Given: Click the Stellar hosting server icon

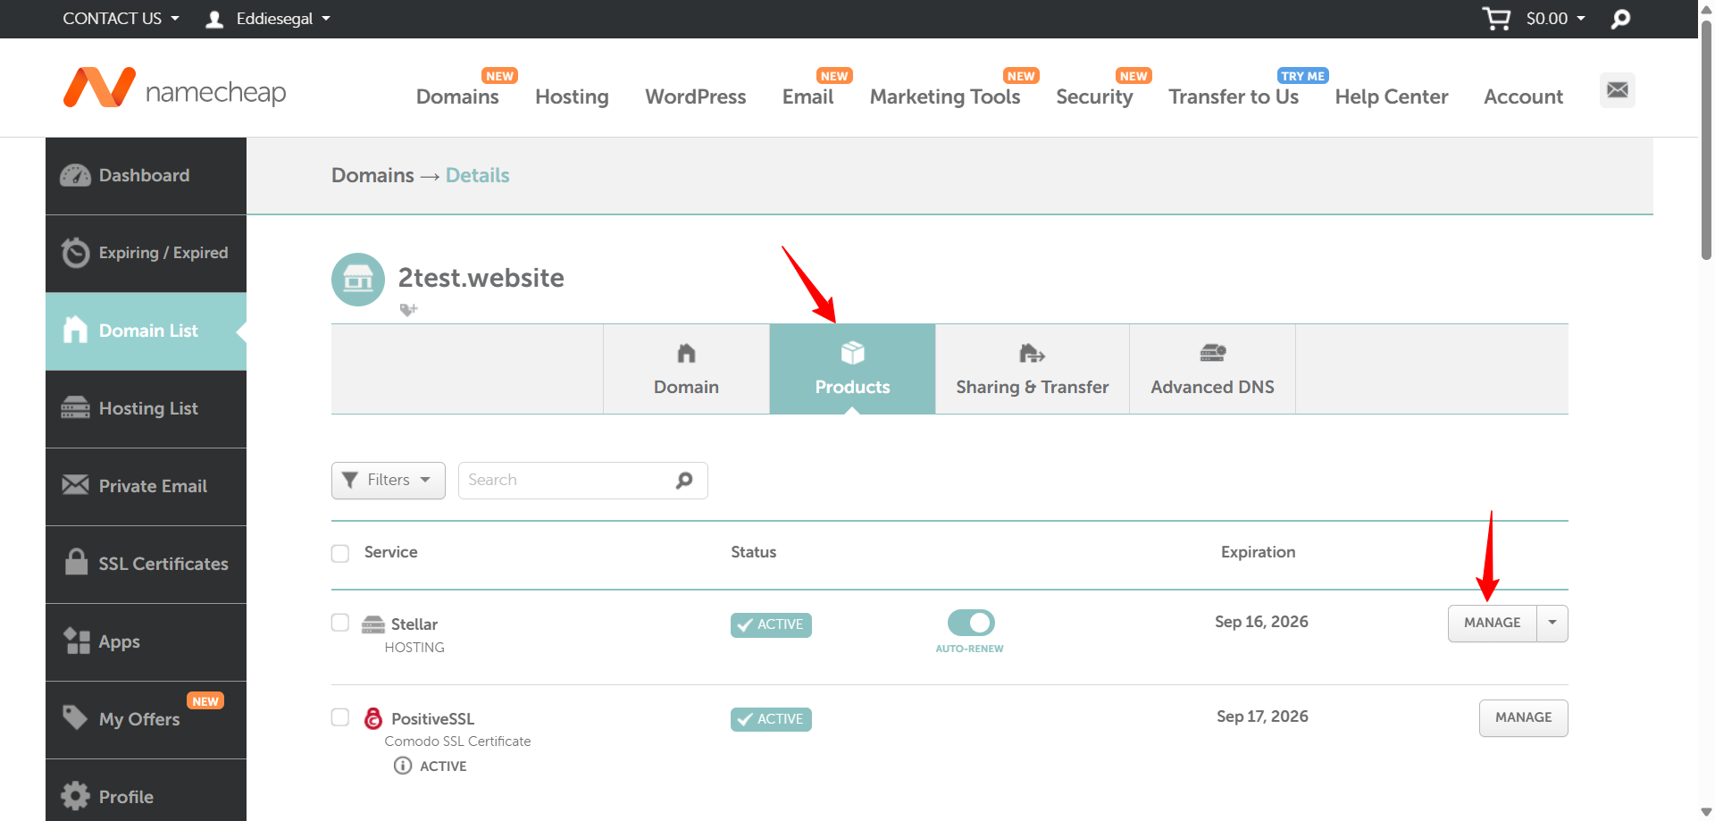Looking at the screenshot, I should [372, 624].
